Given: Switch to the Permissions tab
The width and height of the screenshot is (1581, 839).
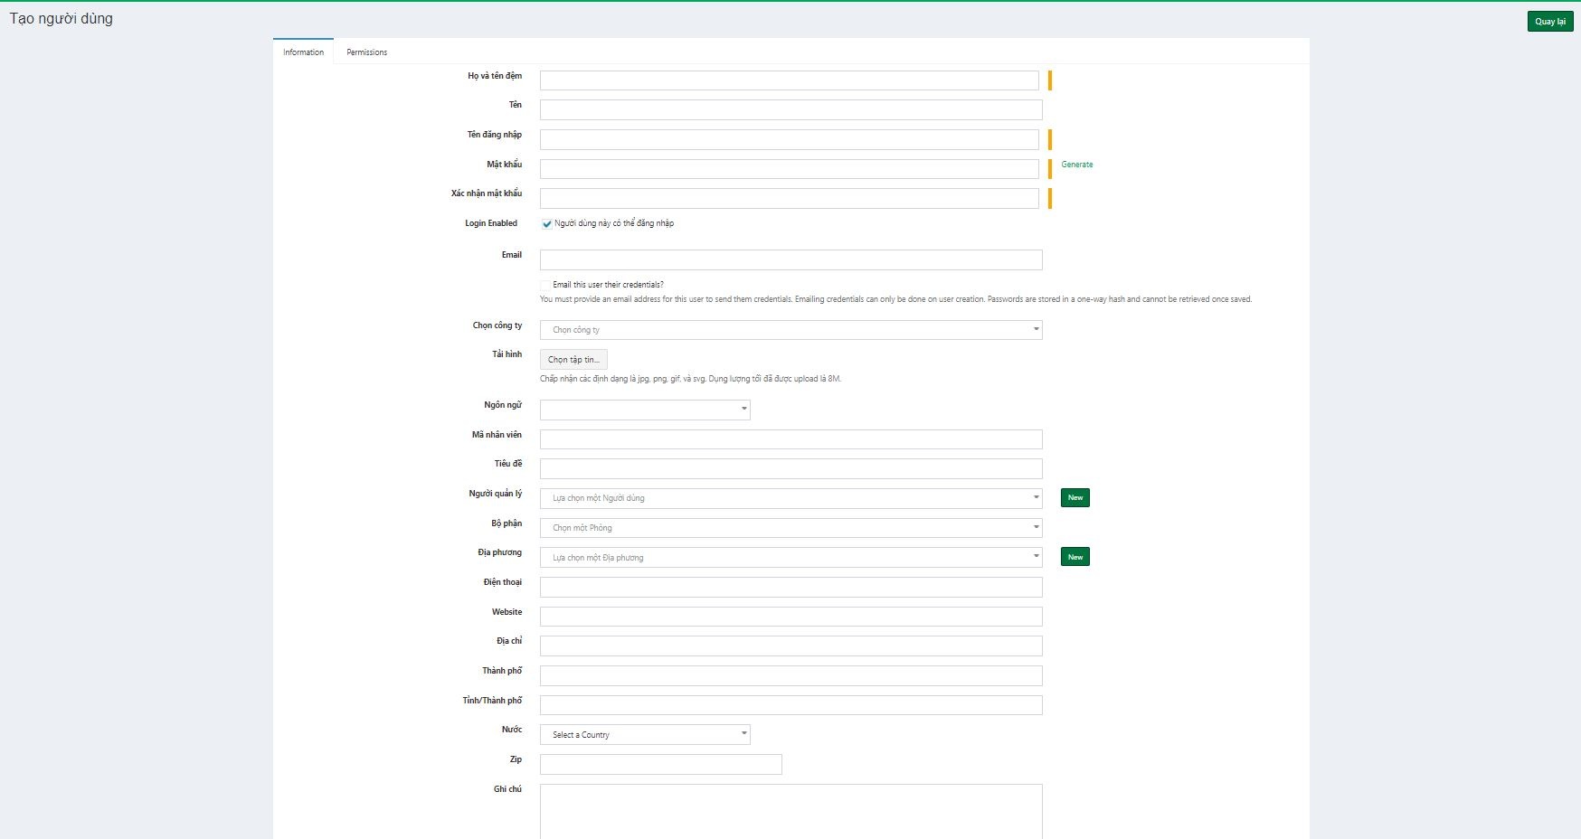Looking at the screenshot, I should [x=366, y=52].
